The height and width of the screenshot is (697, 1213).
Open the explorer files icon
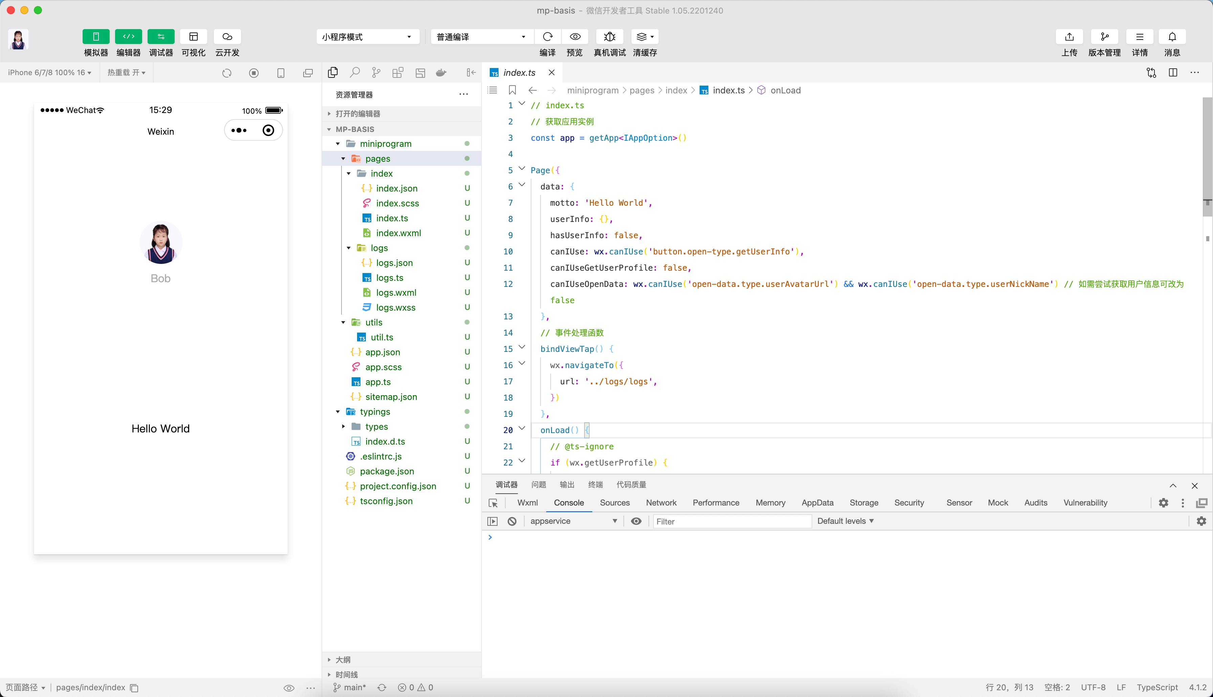tap(333, 72)
